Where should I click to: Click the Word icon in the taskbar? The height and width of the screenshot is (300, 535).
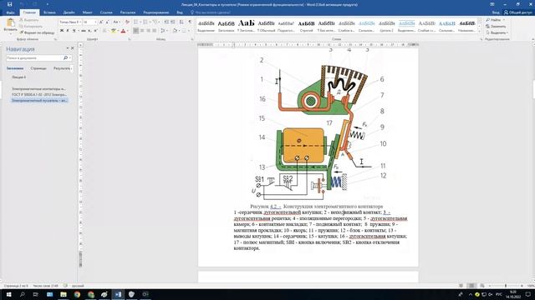coord(118,294)
